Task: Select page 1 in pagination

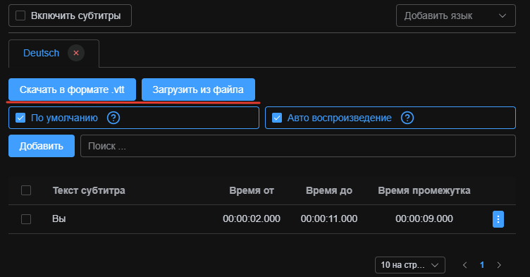Action: [x=482, y=265]
